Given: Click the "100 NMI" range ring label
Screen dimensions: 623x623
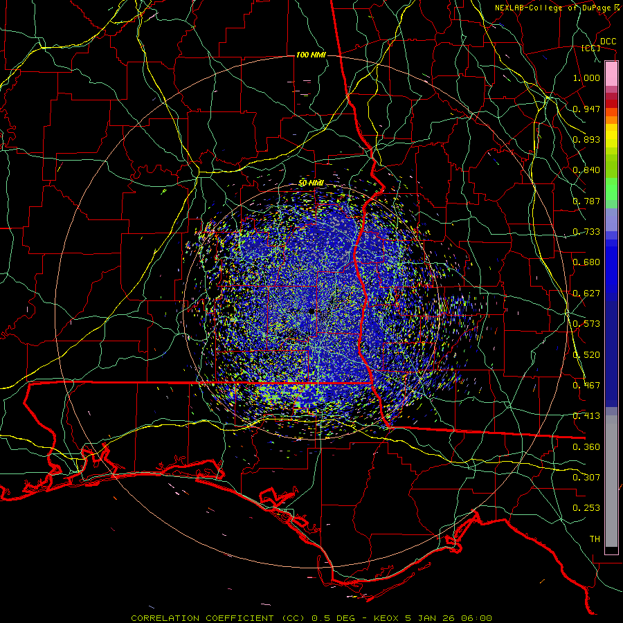Looking at the screenshot, I should [x=311, y=55].
